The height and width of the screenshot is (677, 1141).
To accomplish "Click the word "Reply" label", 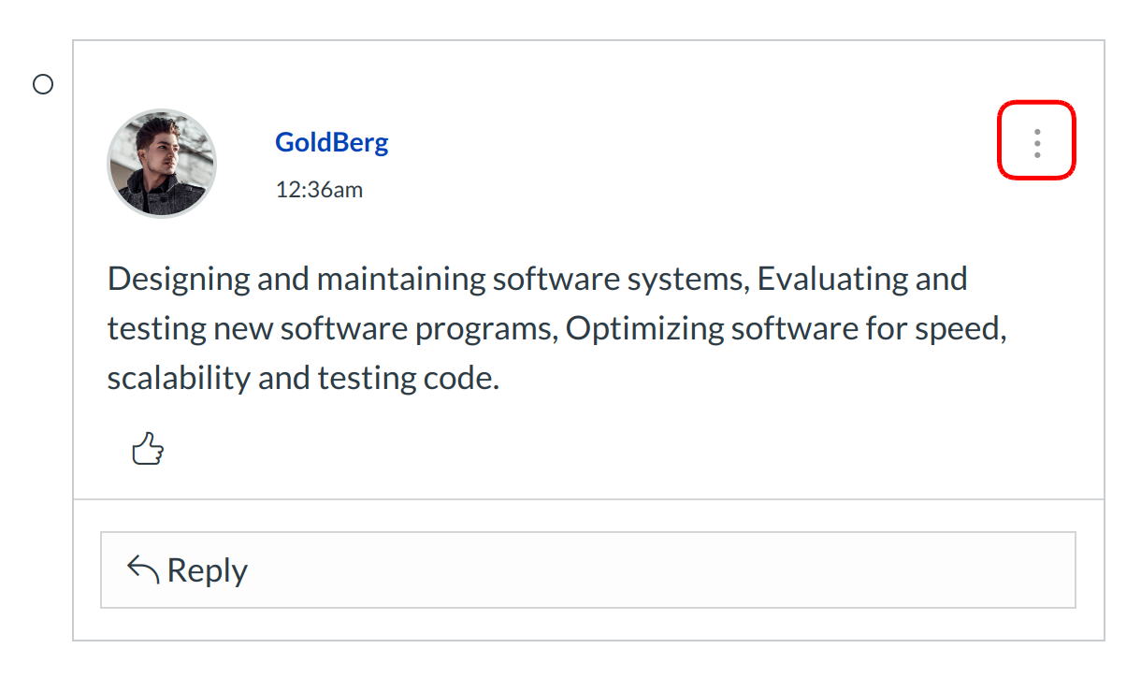I will [207, 570].
